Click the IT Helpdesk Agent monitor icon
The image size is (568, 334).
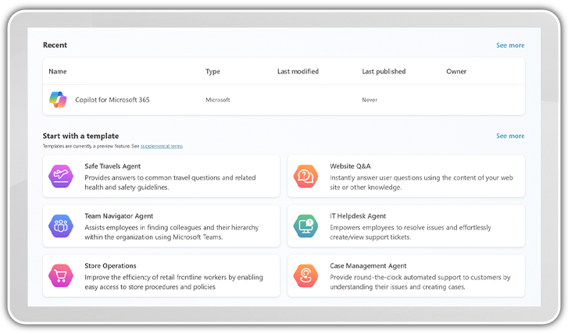305,226
